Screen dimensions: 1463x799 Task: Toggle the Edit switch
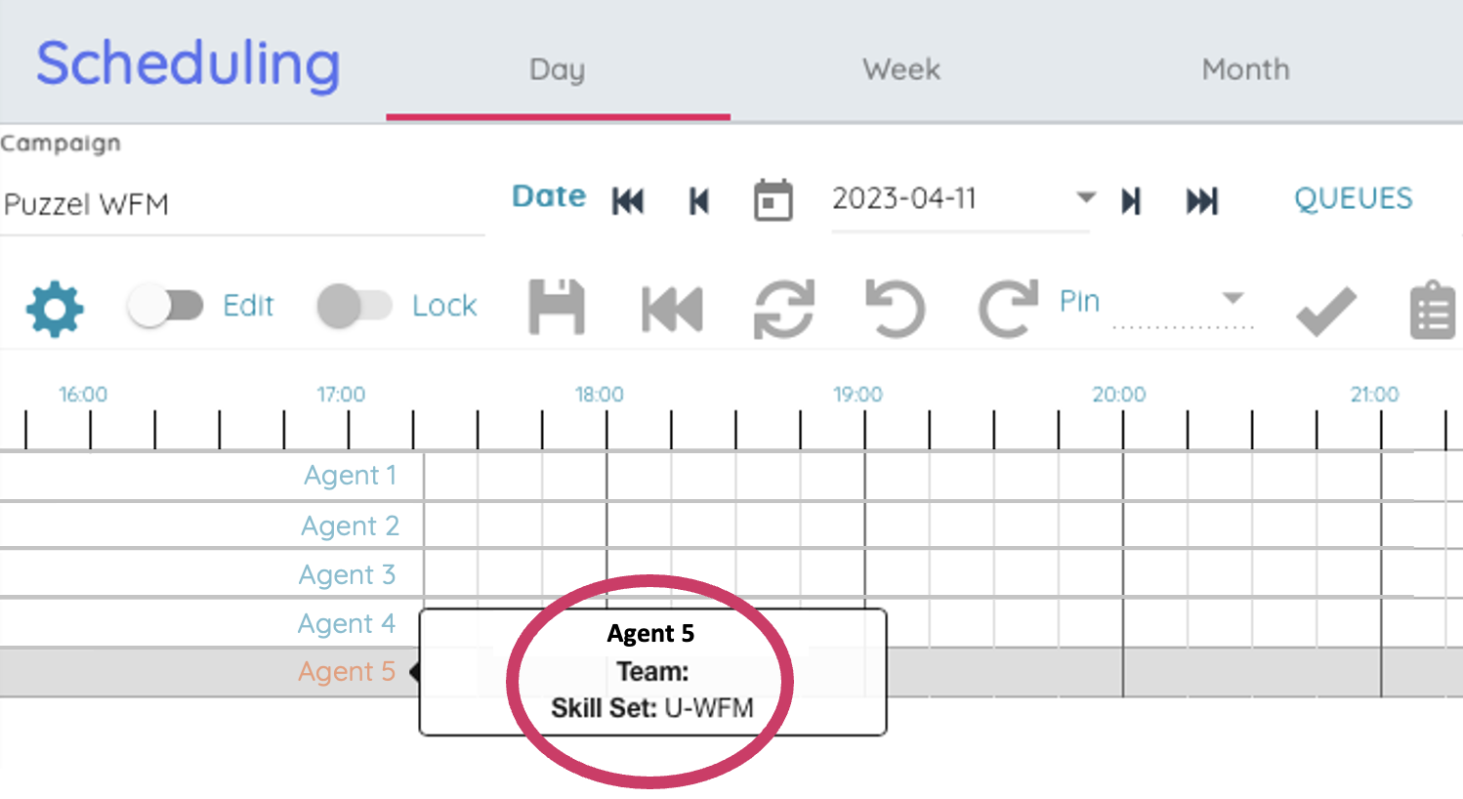(x=165, y=307)
